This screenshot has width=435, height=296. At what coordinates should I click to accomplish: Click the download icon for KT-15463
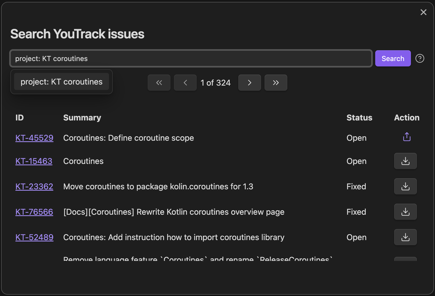click(x=406, y=161)
